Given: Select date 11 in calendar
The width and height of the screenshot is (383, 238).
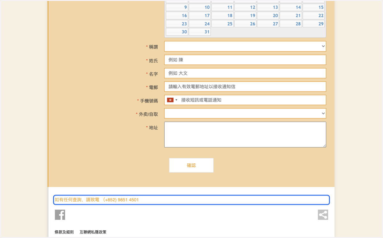Looking at the screenshot, I should click(x=222, y=7).
